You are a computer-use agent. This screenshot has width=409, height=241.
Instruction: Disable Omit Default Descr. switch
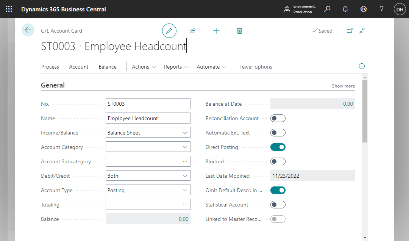278,190
